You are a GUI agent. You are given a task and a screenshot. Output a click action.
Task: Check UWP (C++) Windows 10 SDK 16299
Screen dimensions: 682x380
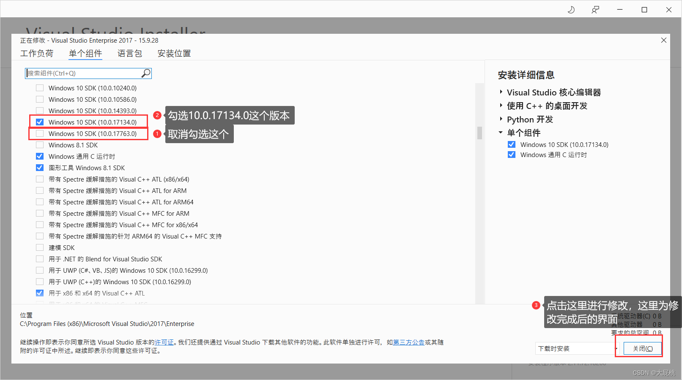[x=40, y=282]
